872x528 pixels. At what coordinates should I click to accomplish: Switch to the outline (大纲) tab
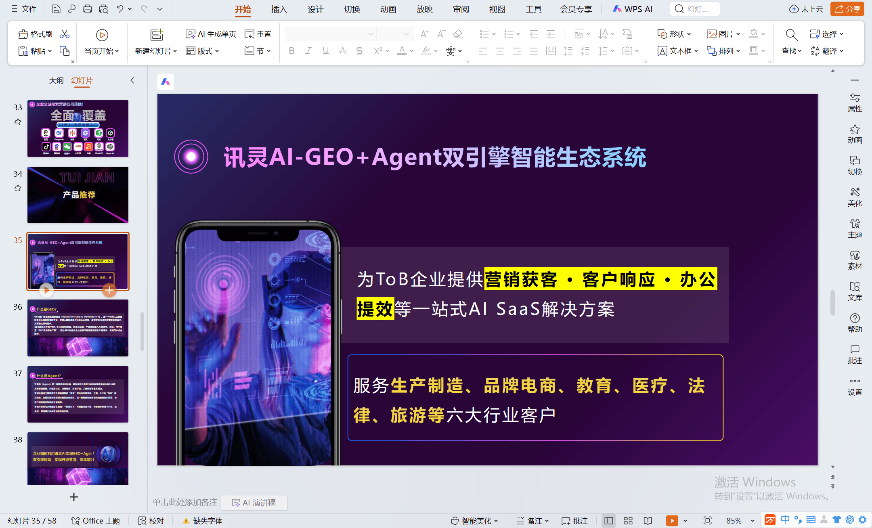pyautogui.click(x=56, y=81)
